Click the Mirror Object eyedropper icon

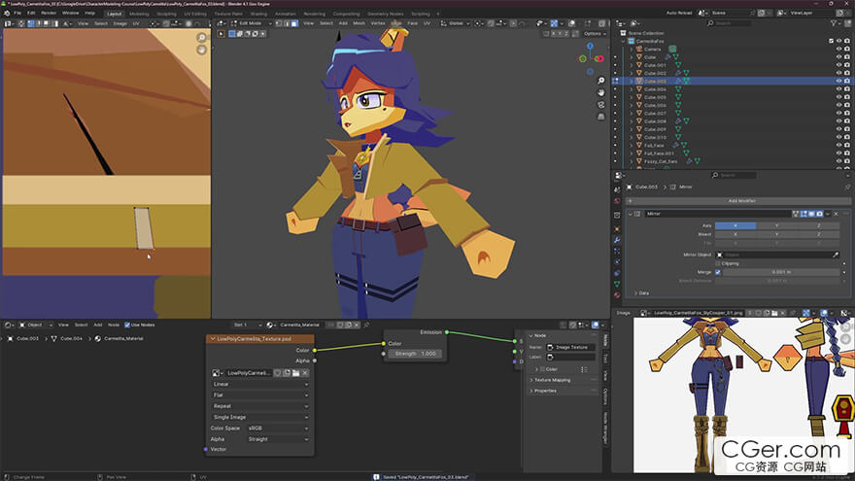coord(835,255)
